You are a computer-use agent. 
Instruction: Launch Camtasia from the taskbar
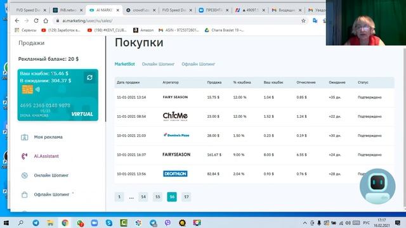(x=124, y=222)
